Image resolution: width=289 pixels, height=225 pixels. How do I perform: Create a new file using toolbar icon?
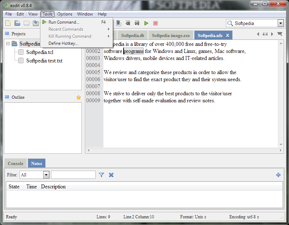point(8,23)
